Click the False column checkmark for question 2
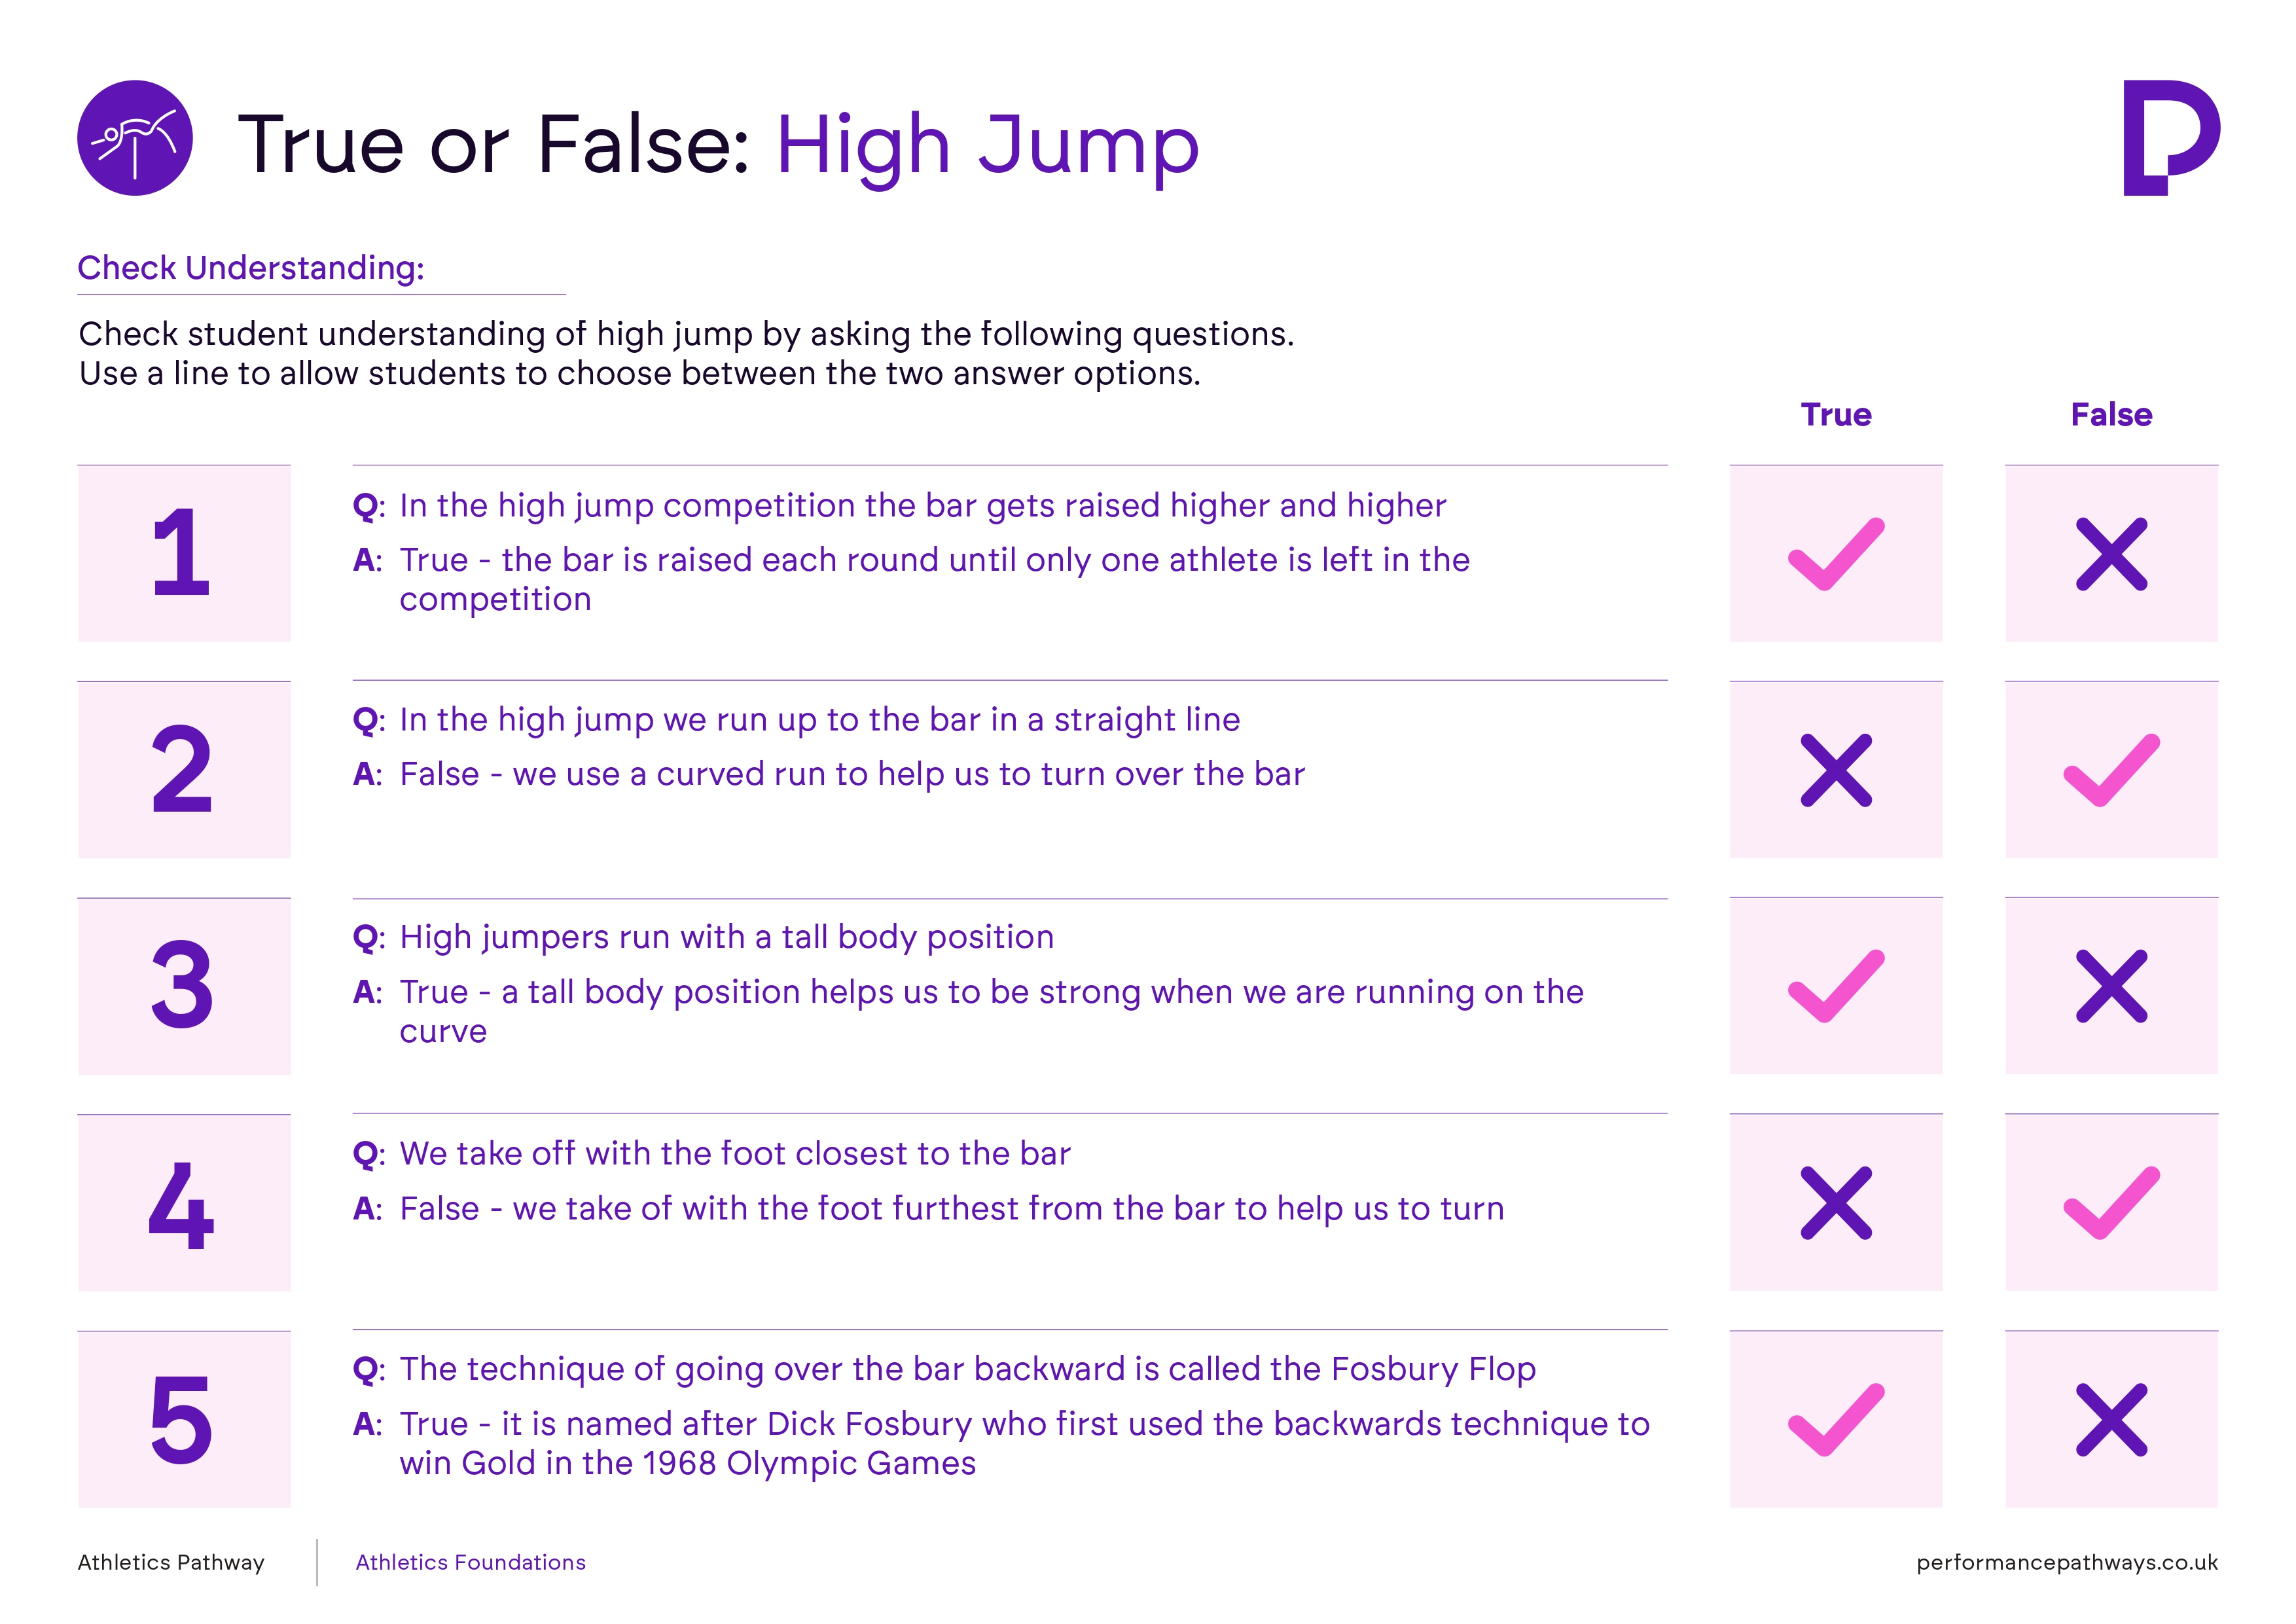Image resolution: width=2296 pixels, height=1624 pixels. coord(2111,770)
